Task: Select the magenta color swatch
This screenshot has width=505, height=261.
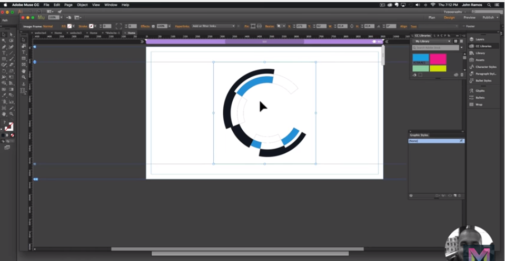Action: (438, 59)
